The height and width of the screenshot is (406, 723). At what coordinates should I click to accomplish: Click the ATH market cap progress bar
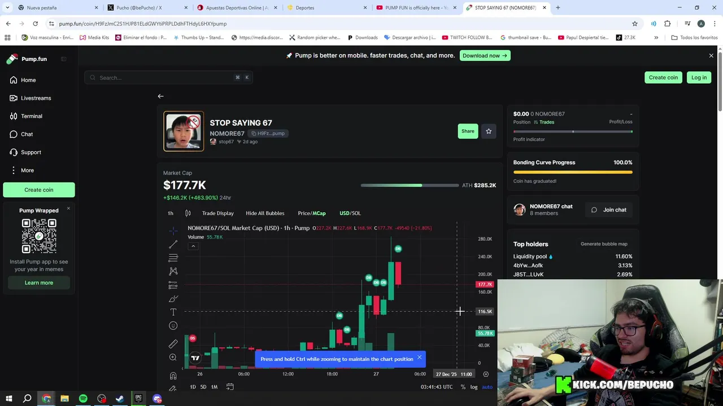(x=410, y=186)
